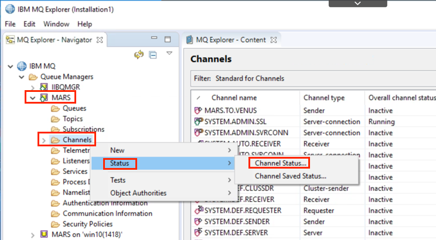This screenshot has height=240, width=436.
Task: Switch to MQ Explorer - Navigator tab
Action: coord(54,40)
